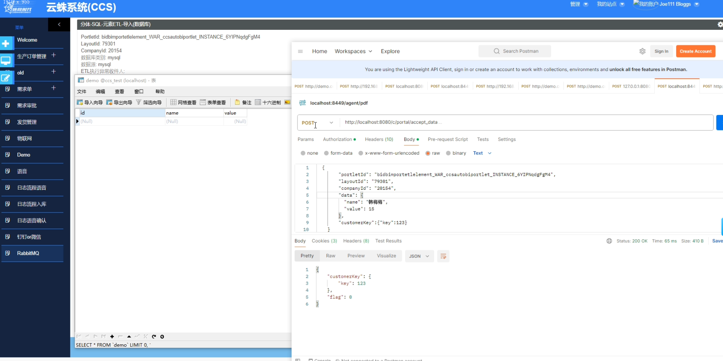This screenshot has height=361, width=723.
Task: Switch to Form View (表单查看)
Action: 213,102
